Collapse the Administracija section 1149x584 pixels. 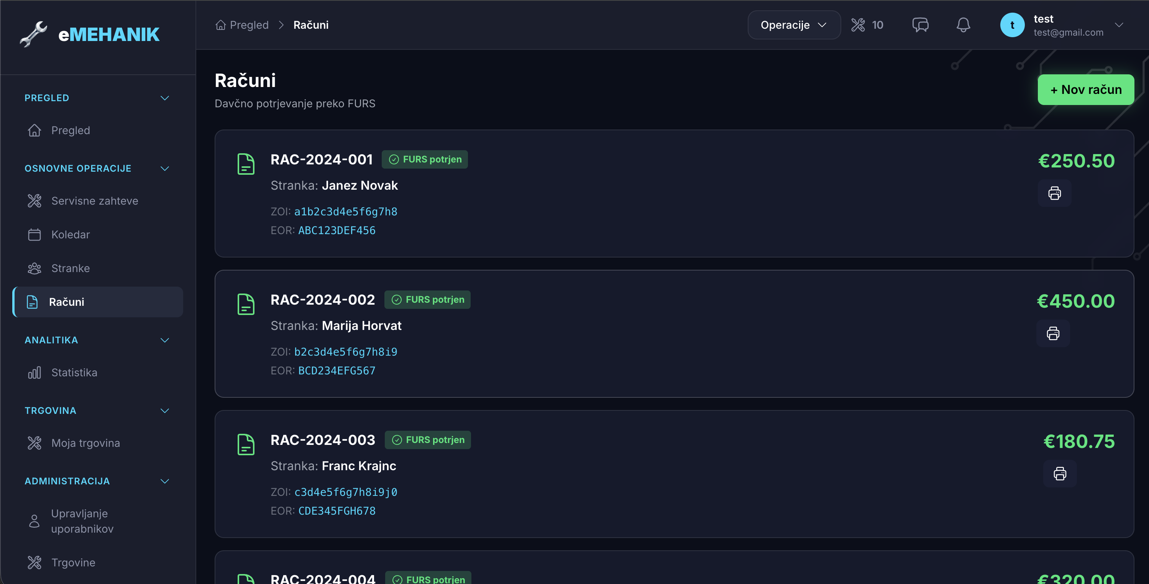164,481
